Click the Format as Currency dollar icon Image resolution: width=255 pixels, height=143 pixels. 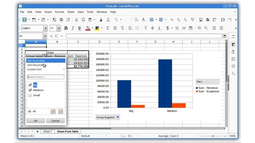(167, 28)
